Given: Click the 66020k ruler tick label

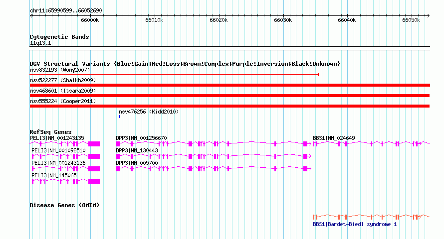Looking at the screenshot, I should pos(219,20).
